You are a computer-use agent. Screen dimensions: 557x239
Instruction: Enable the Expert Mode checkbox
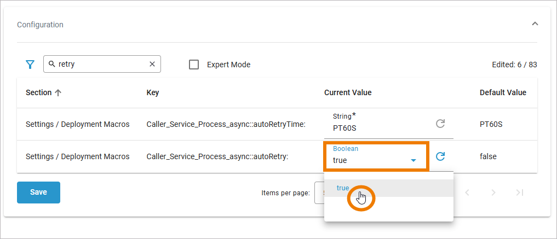194,65
